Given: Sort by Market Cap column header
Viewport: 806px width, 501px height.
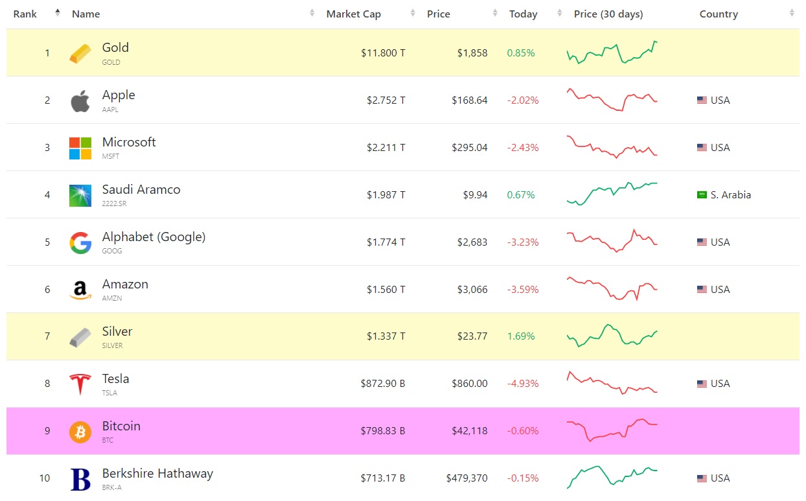Looking at the screenshot, I should (x=353, y=14).
